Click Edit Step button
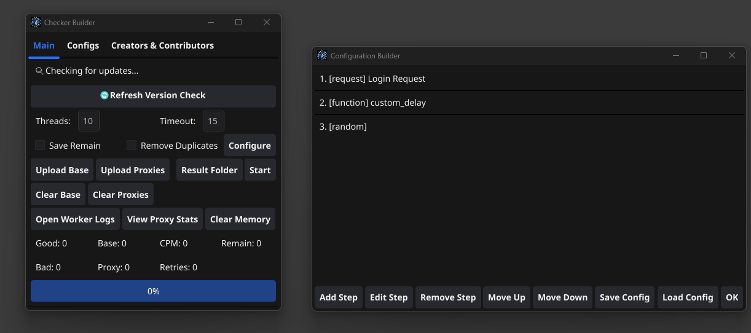The width and height of the screenshot is (751, 333). pyautogui.click(x=389, y=297)
